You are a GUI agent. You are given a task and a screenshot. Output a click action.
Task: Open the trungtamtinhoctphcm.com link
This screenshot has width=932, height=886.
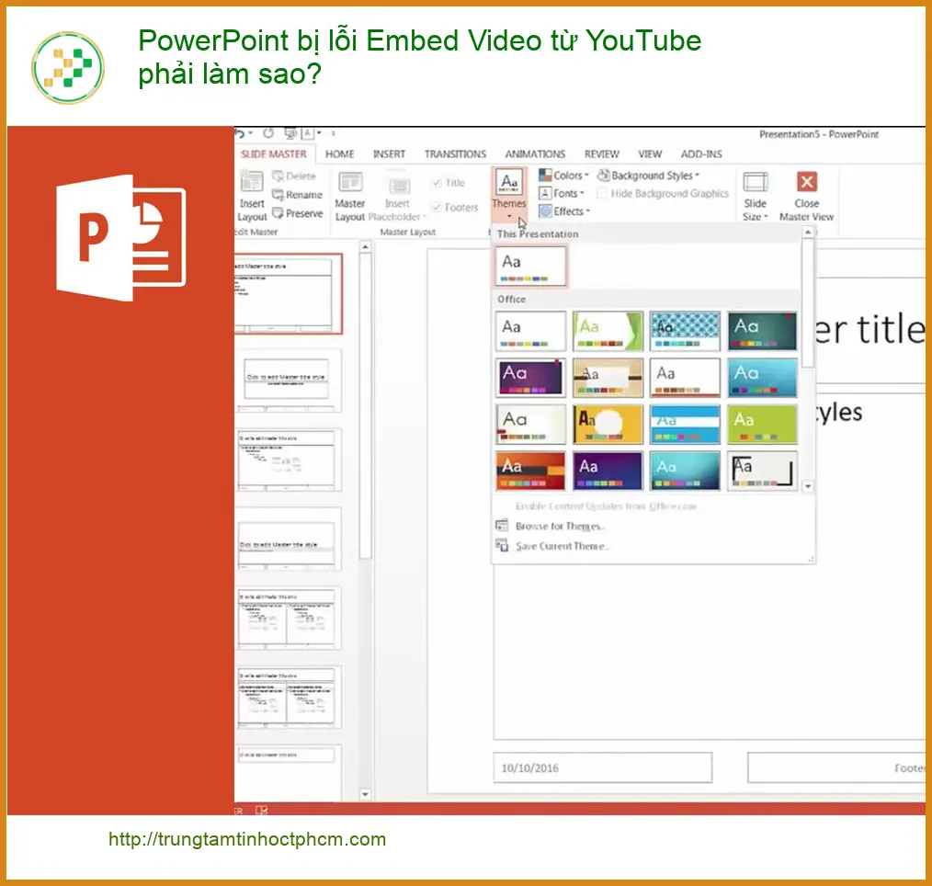(247, 839)
